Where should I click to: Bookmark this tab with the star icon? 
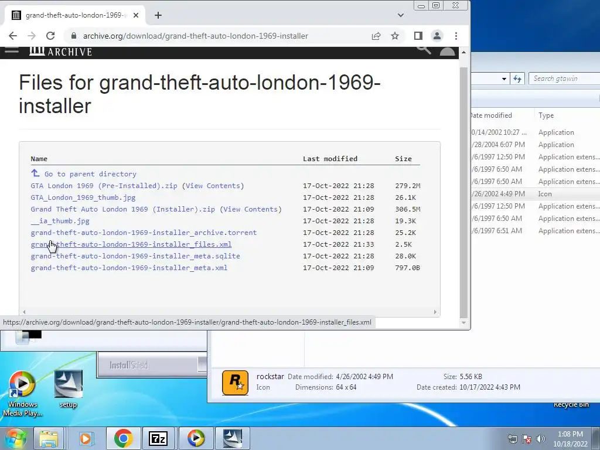tap(395, 36)
